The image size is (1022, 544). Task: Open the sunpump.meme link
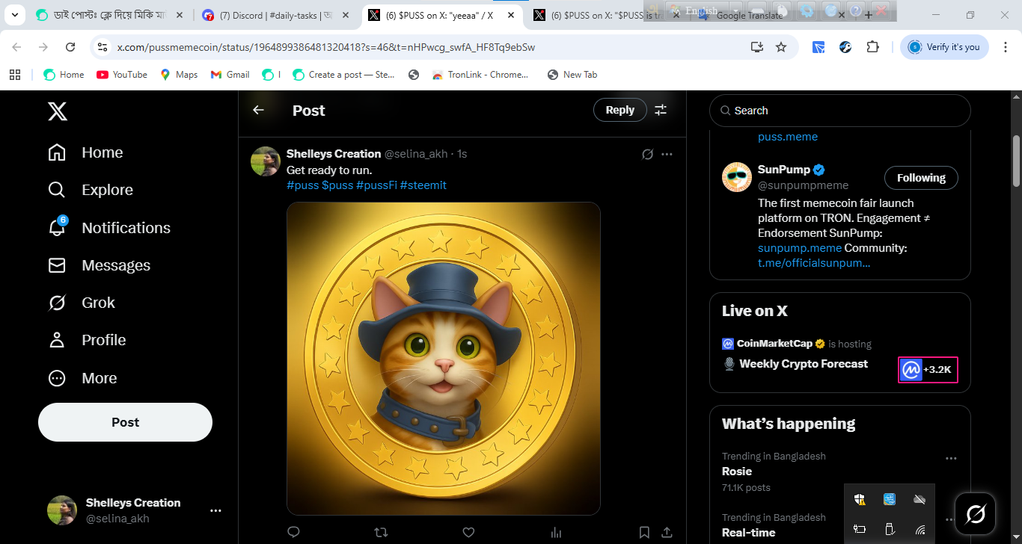point(800,248)
